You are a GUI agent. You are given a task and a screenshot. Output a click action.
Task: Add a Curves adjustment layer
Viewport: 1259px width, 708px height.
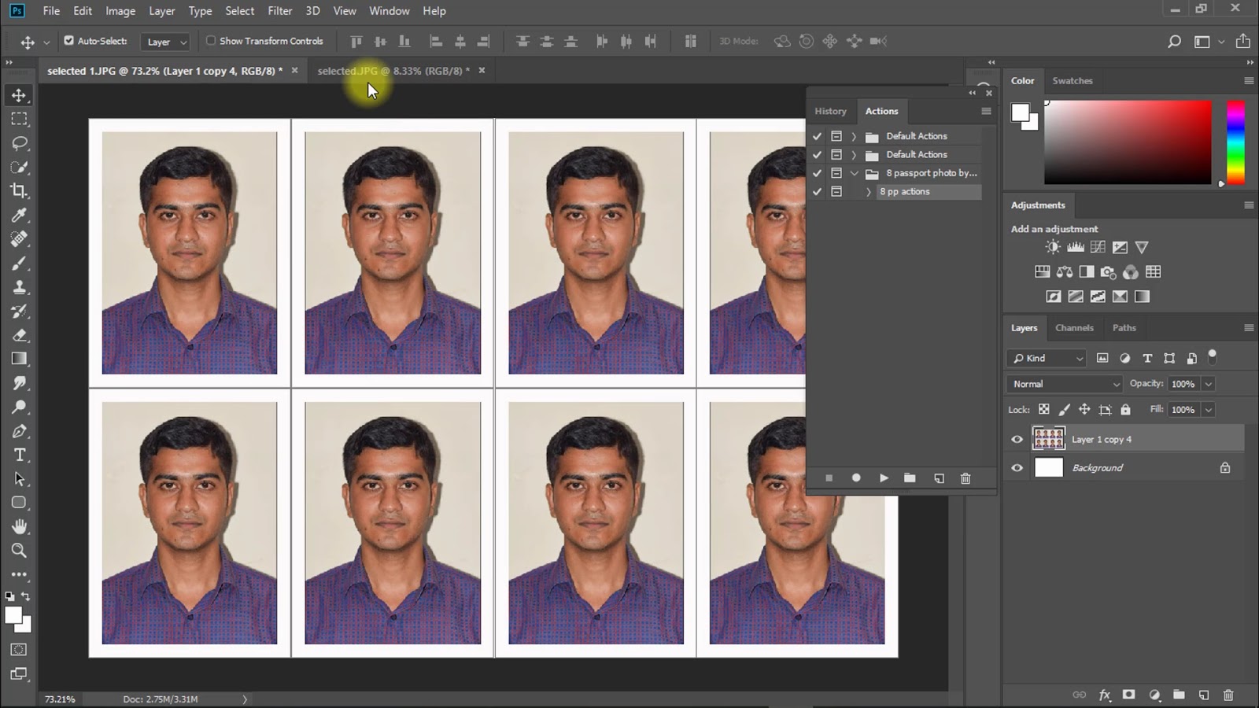click(x=1098, y=246)
